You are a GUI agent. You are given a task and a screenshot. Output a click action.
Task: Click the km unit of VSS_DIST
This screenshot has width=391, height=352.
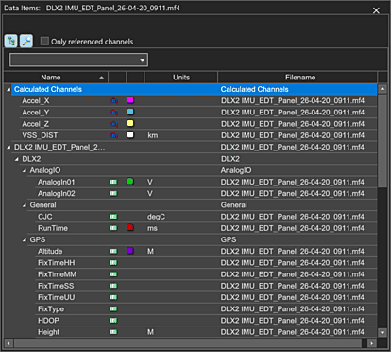pos(153,135)
